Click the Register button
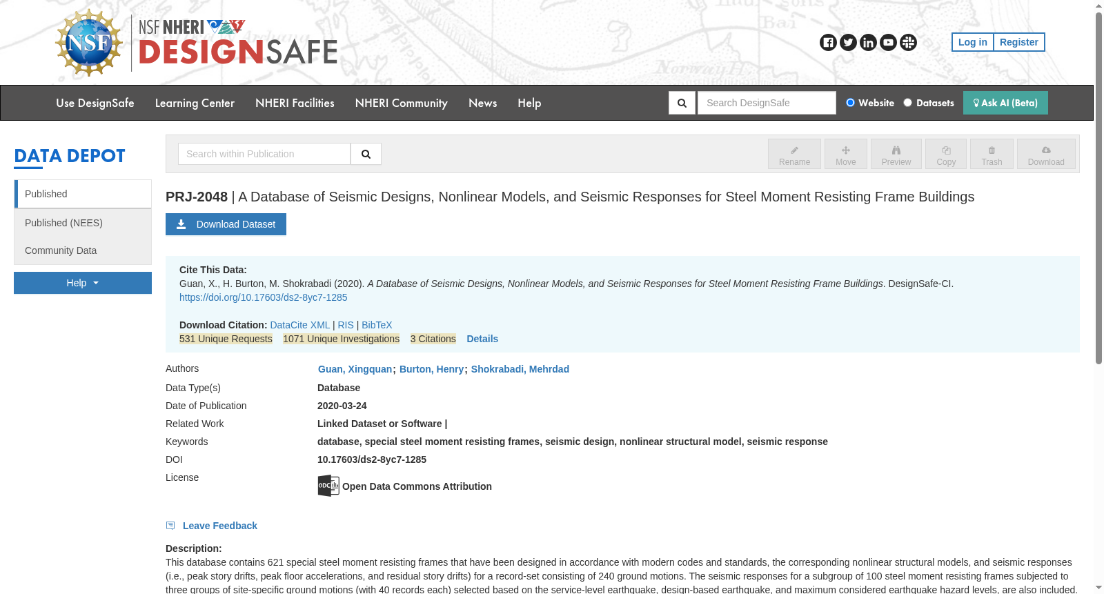 pyautogui.click(x=1018, y=42)
